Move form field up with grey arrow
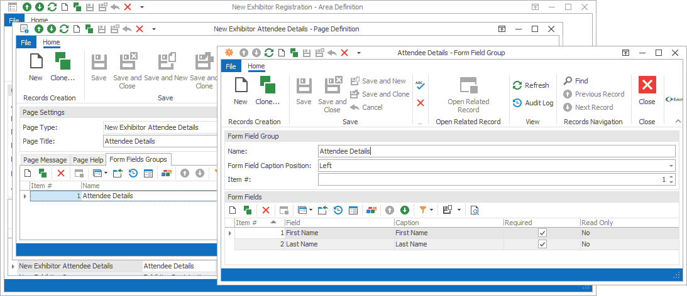 (x=390, y=210)
